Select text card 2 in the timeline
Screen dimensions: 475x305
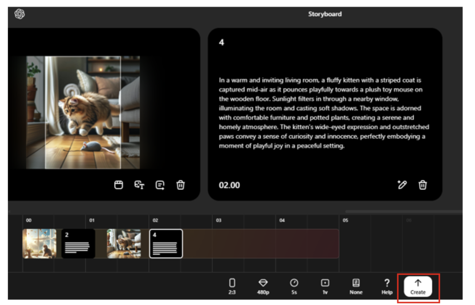click(78, 243)
